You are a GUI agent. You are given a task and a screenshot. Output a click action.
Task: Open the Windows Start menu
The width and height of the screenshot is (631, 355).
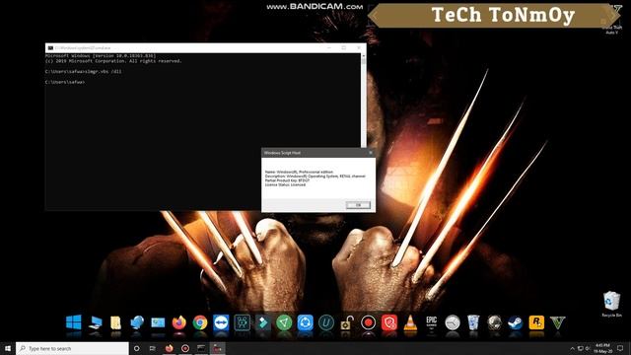click(x=8, y=348)
